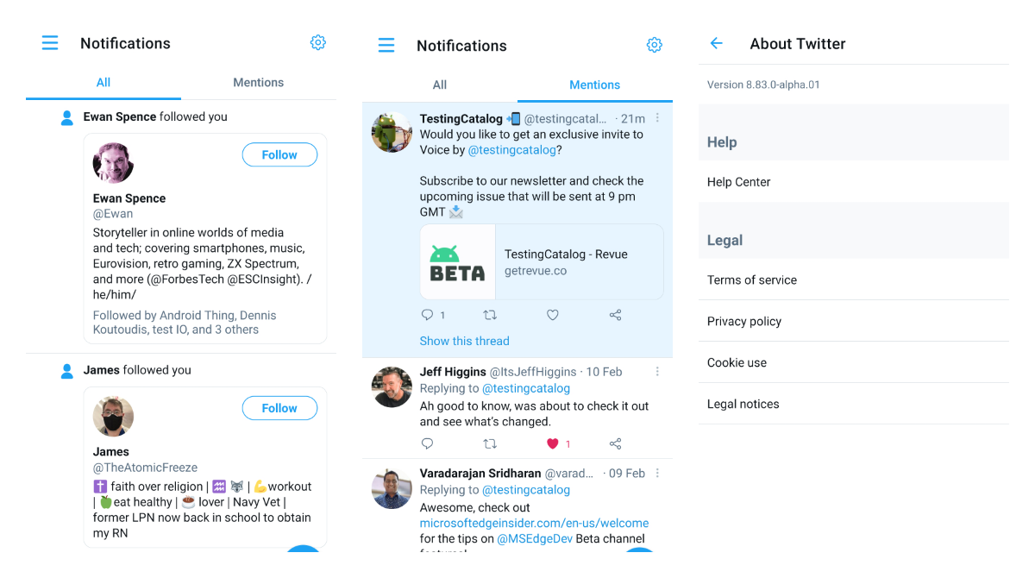Expand the thread via Show this thread
This screenshot has height=578, width=1035.
464,341
